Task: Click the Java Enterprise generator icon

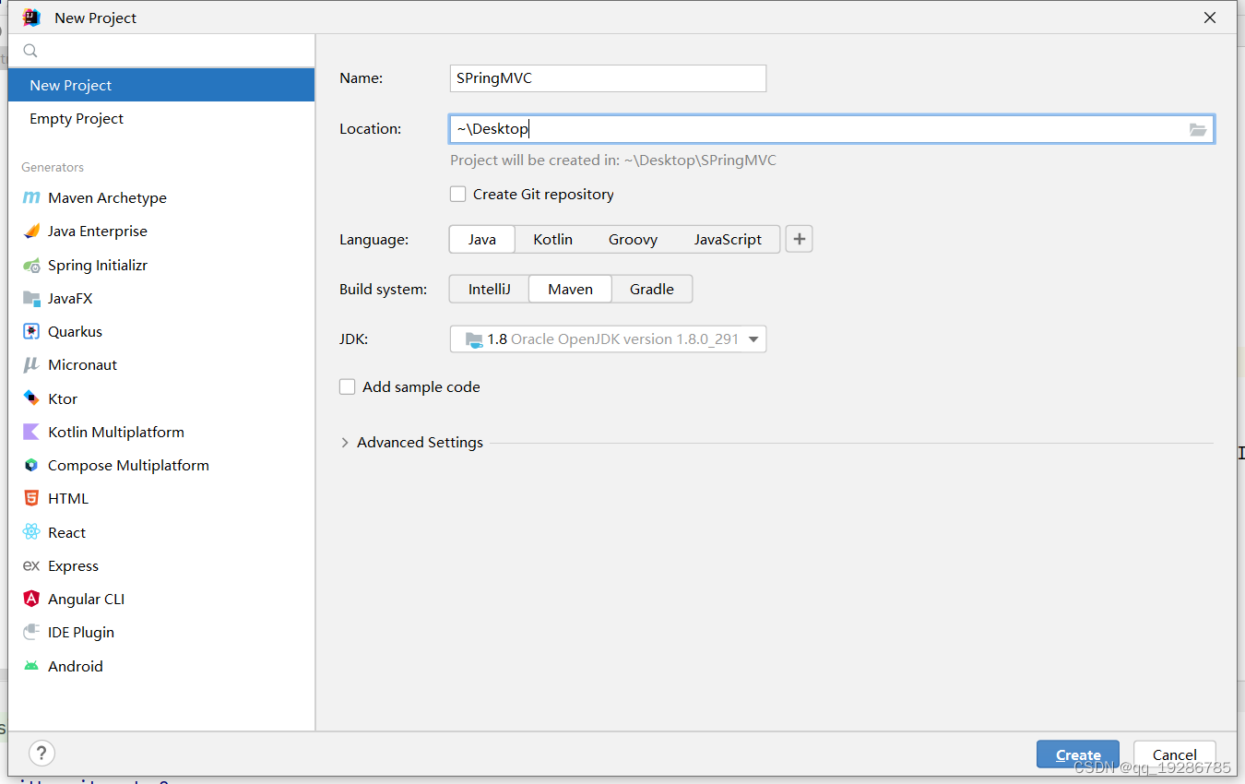Action: point(31,231)
